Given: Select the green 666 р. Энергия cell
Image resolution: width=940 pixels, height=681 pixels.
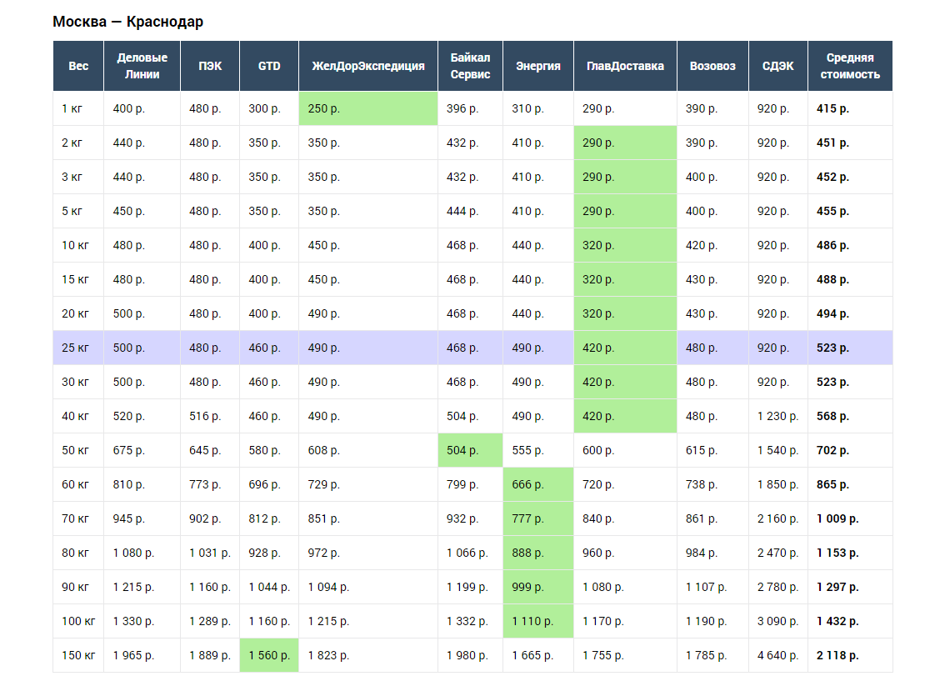Looking at the screenshot, I should [538, 484].
